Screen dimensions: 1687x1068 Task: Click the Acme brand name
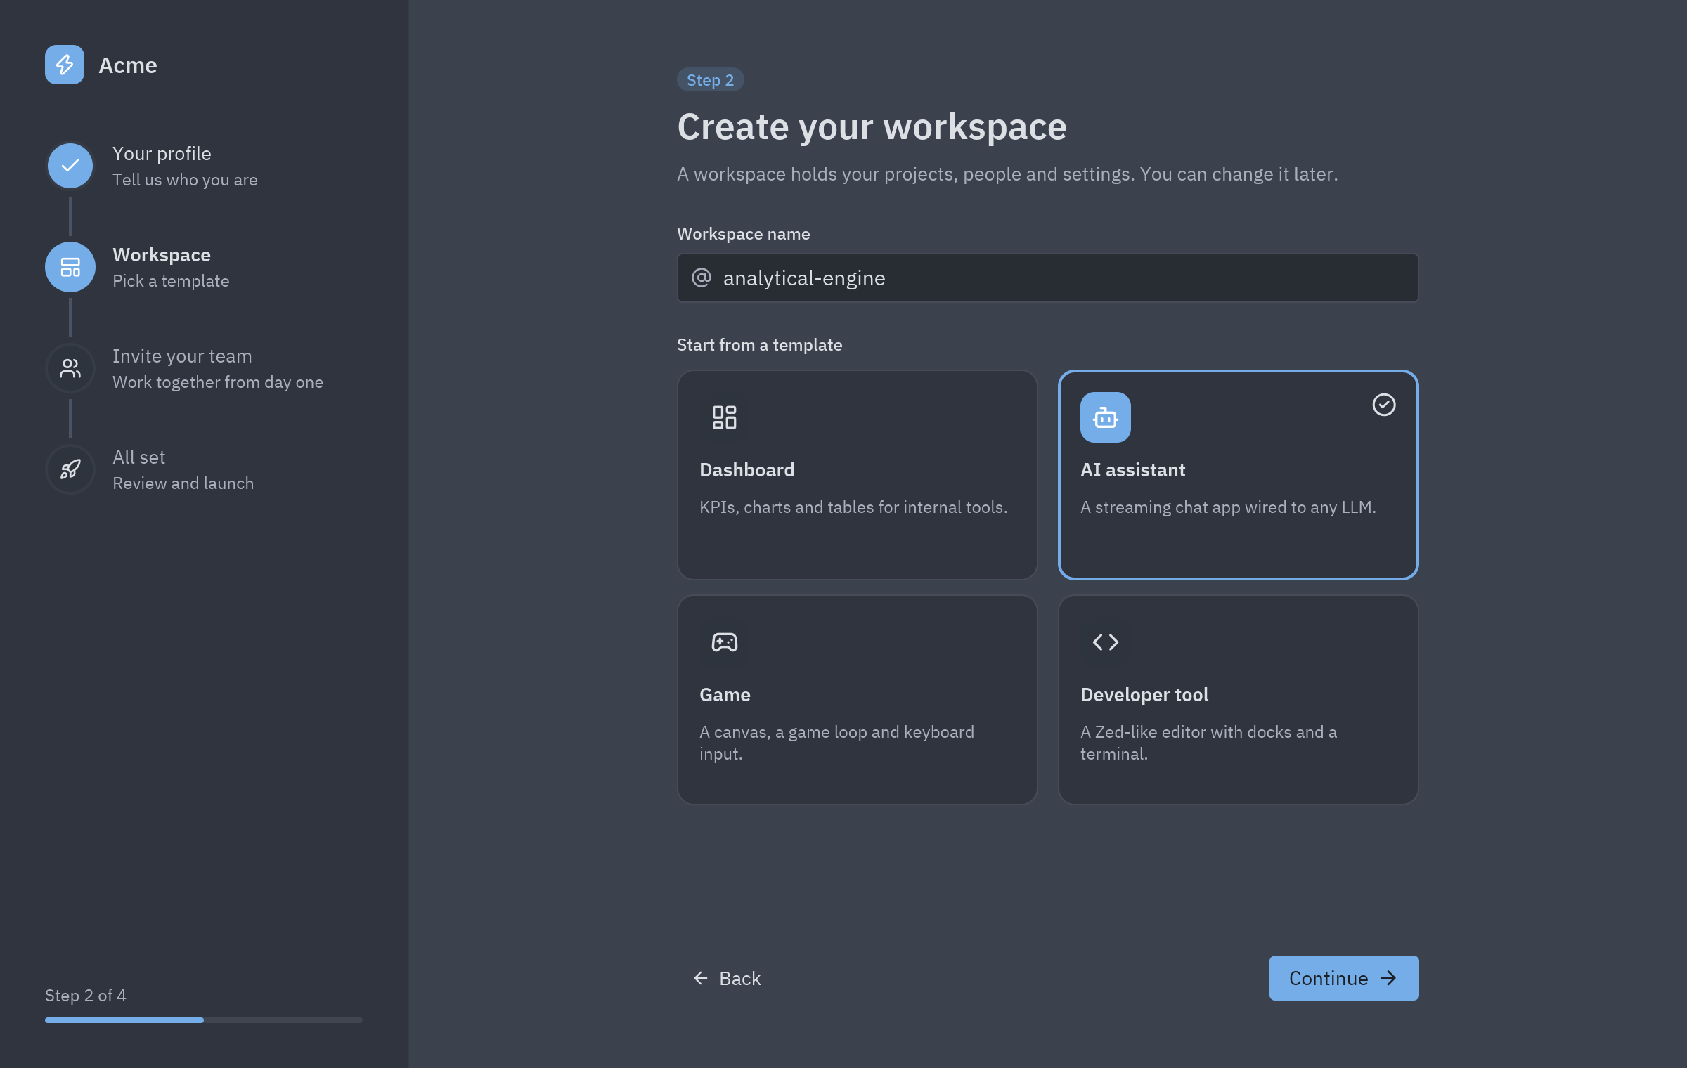coord(128,65)
